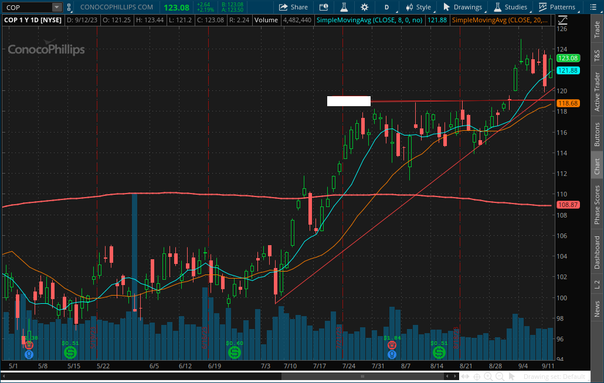Select the Chart side tab
This screenshot has width=604, height=383.
click(x=597, y=165)
